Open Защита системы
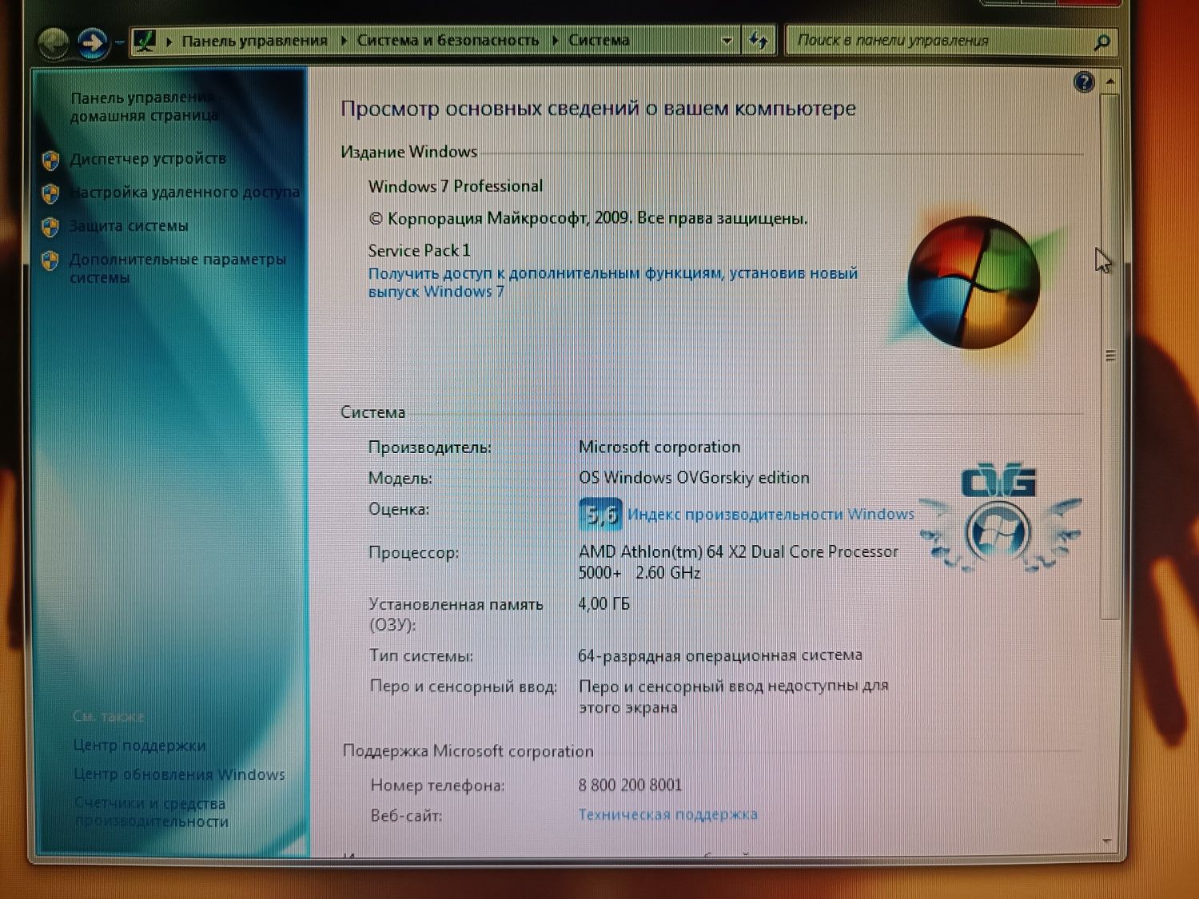The image size is (1199, 899). pyautogui.click(x=129, y=226)
